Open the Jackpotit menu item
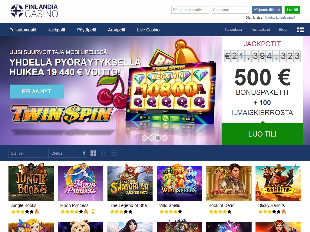The height and width of the screenshot is (232, 310). click(57, 30)
